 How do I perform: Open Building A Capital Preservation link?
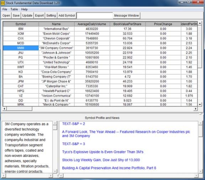[x=109, y=168]
